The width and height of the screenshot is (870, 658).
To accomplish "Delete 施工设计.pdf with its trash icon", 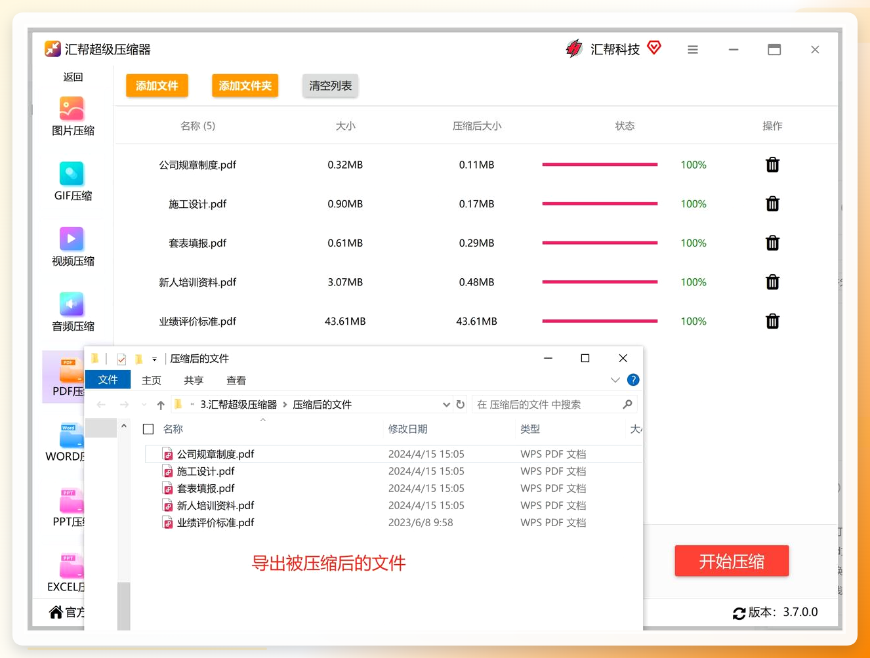I will point(772,204).
